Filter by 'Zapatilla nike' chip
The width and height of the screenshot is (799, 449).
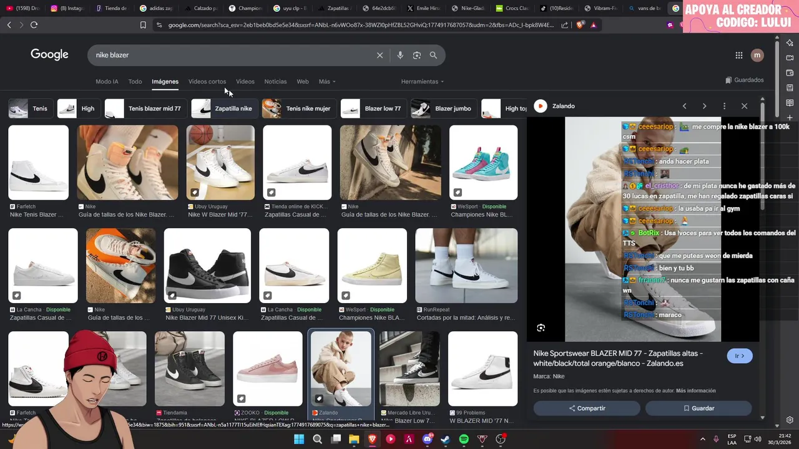click(x=224, y=109)
